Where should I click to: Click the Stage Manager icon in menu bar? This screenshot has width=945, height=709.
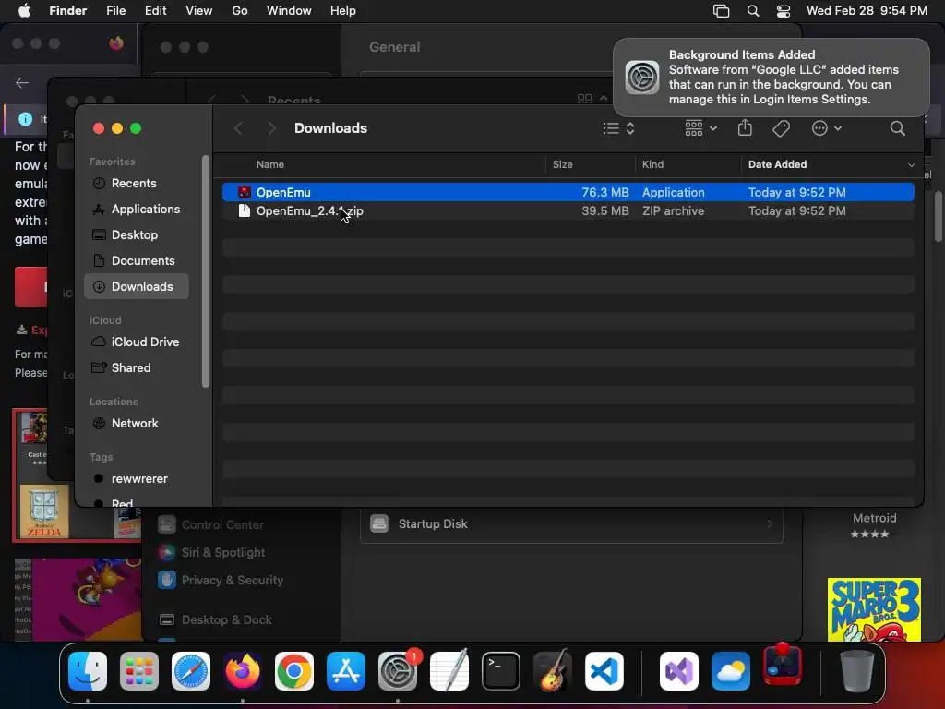coord(722,11)
